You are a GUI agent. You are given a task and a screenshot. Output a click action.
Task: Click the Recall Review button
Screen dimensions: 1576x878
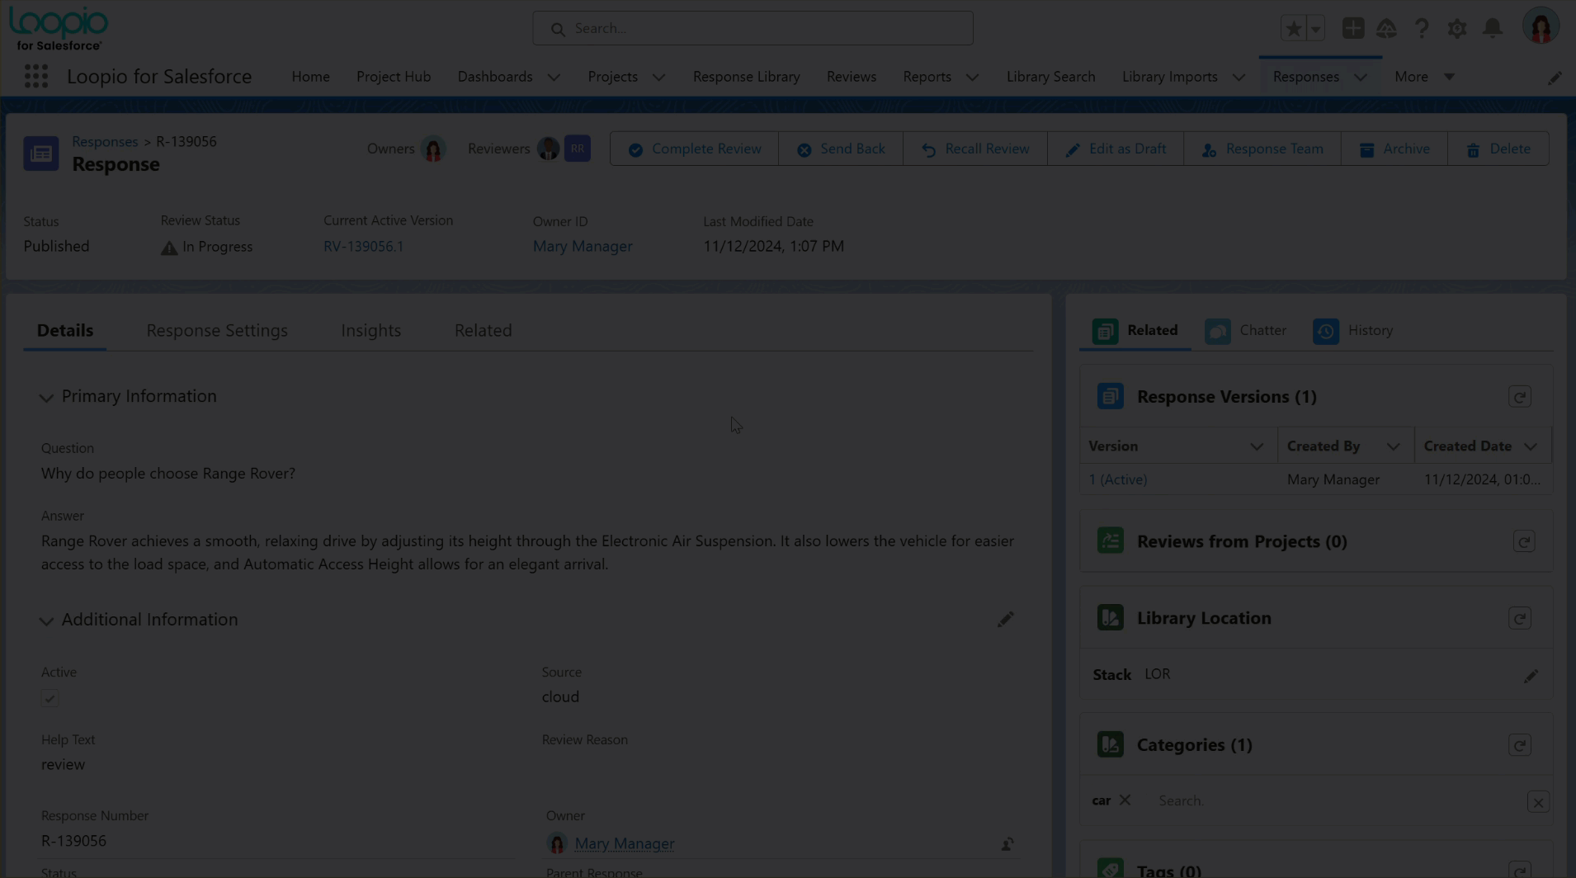click(975, 149)
